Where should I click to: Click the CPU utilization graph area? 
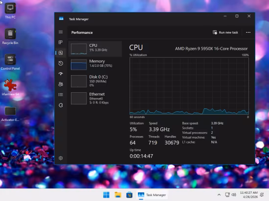189,86
